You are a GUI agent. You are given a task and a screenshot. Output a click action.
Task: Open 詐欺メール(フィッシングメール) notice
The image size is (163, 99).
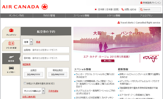[140, 76]
